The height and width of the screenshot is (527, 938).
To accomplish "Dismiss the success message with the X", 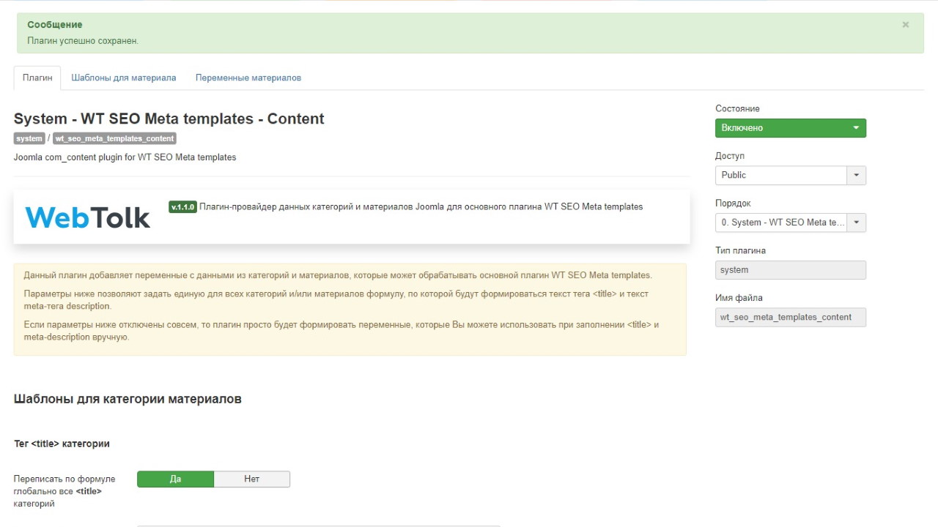I will pos(906,25).
